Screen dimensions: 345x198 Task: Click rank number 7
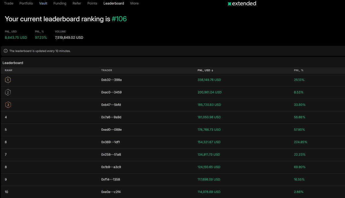[6, 154]
